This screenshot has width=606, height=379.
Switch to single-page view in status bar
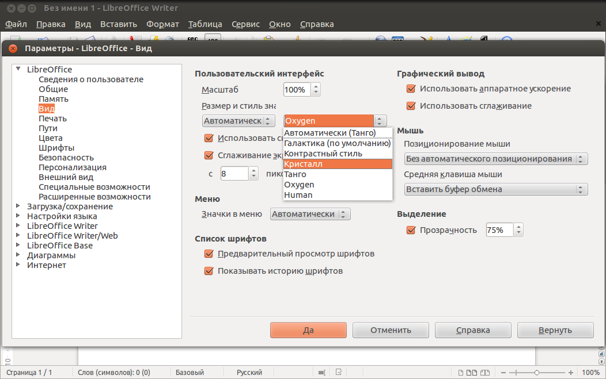pos(461,373)
